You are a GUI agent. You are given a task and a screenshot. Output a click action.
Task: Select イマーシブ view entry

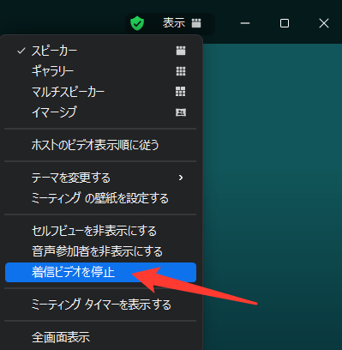(x=100, y=112)
